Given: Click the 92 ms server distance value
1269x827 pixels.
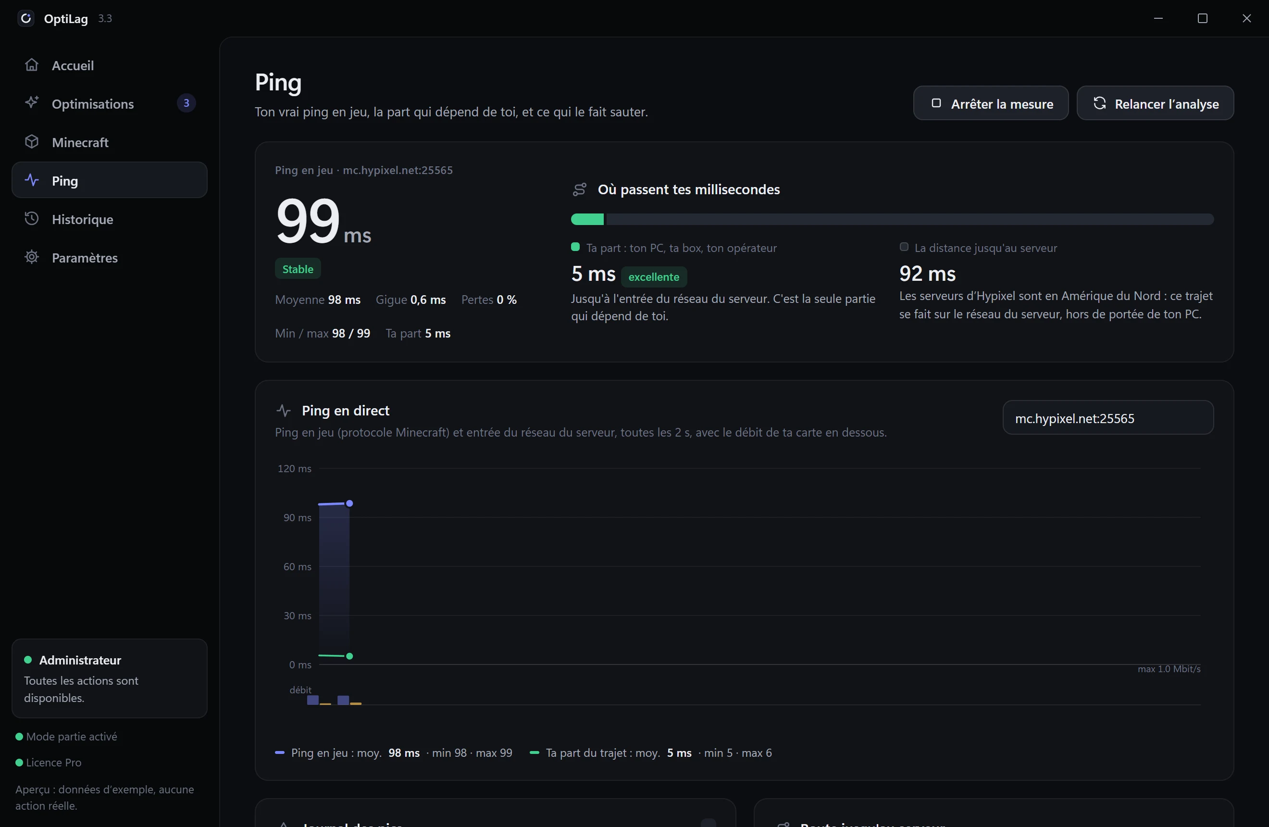Looking at the screenshot, I should [927, 274].
